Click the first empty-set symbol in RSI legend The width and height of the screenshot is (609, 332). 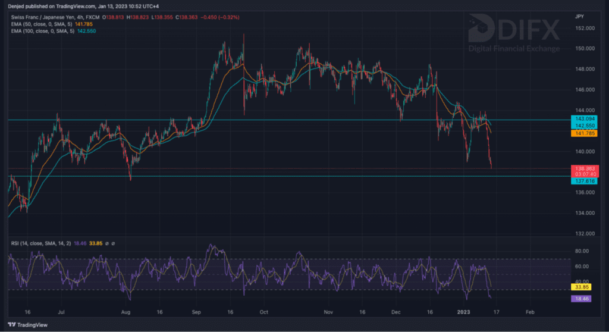pyautogui.click(x=106, y=244)
